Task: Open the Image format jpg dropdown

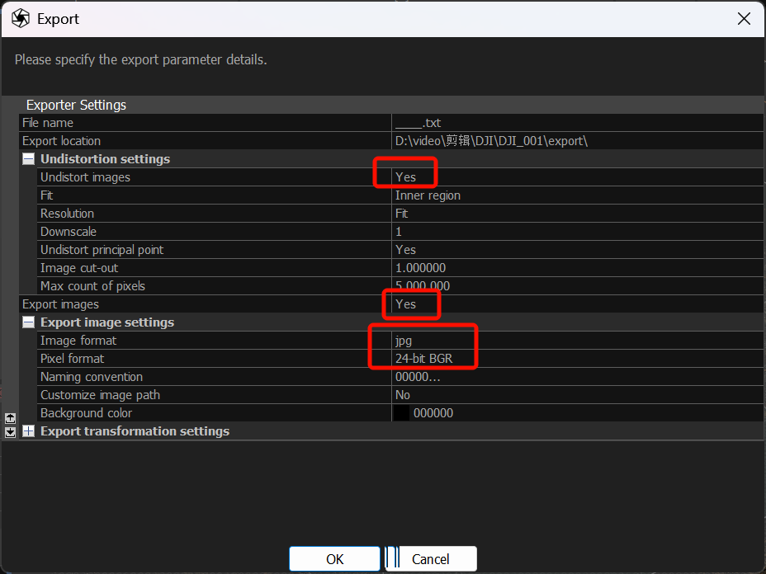Action: tap(403, 341)
